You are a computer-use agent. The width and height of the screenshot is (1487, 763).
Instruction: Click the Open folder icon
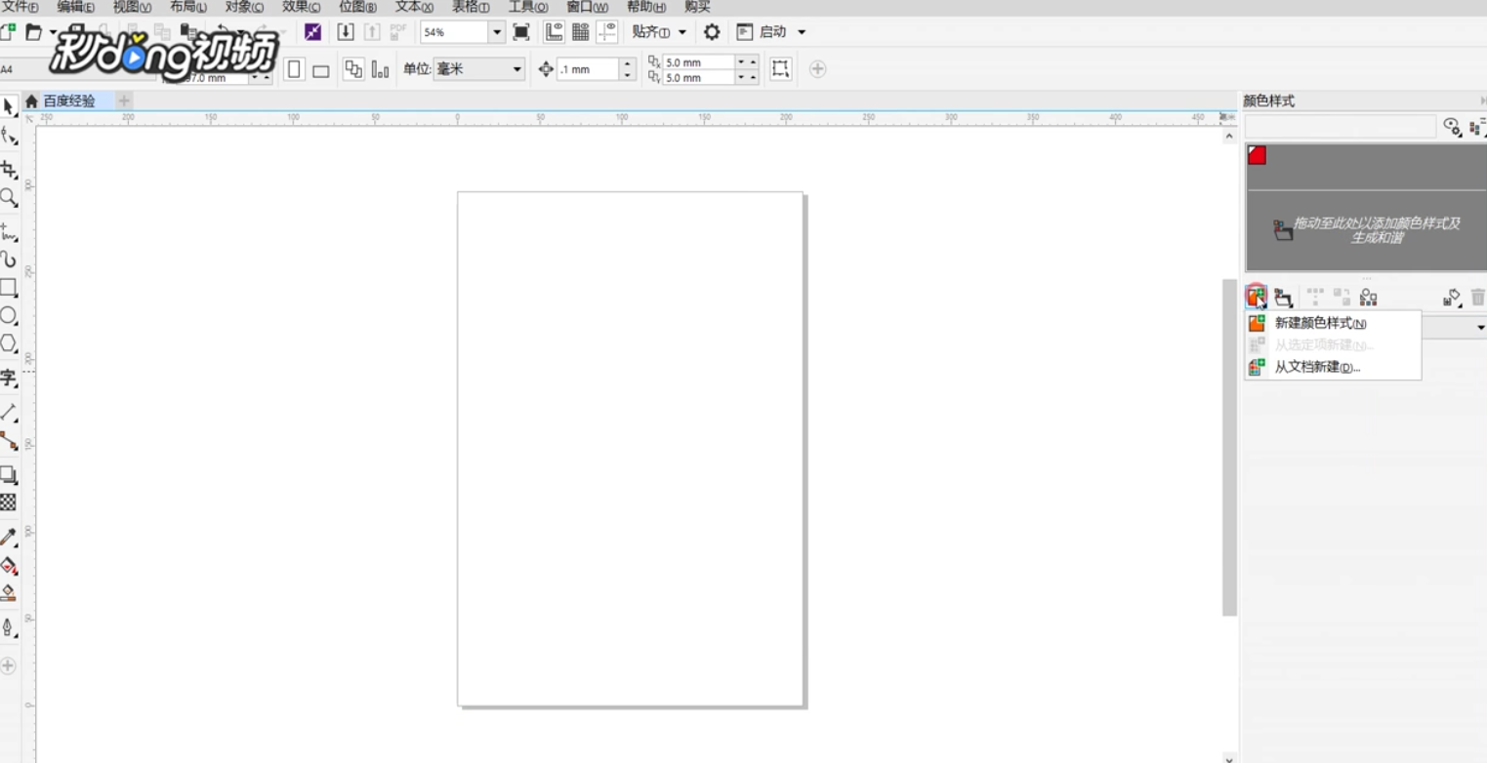[34, 32]
